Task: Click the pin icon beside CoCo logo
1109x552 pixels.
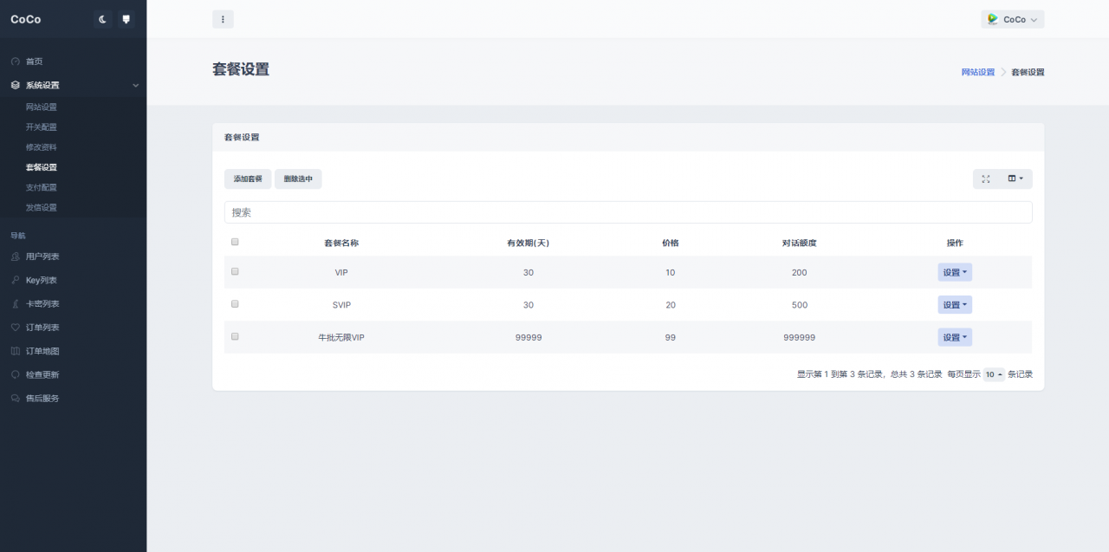Action: coord(126,19)
